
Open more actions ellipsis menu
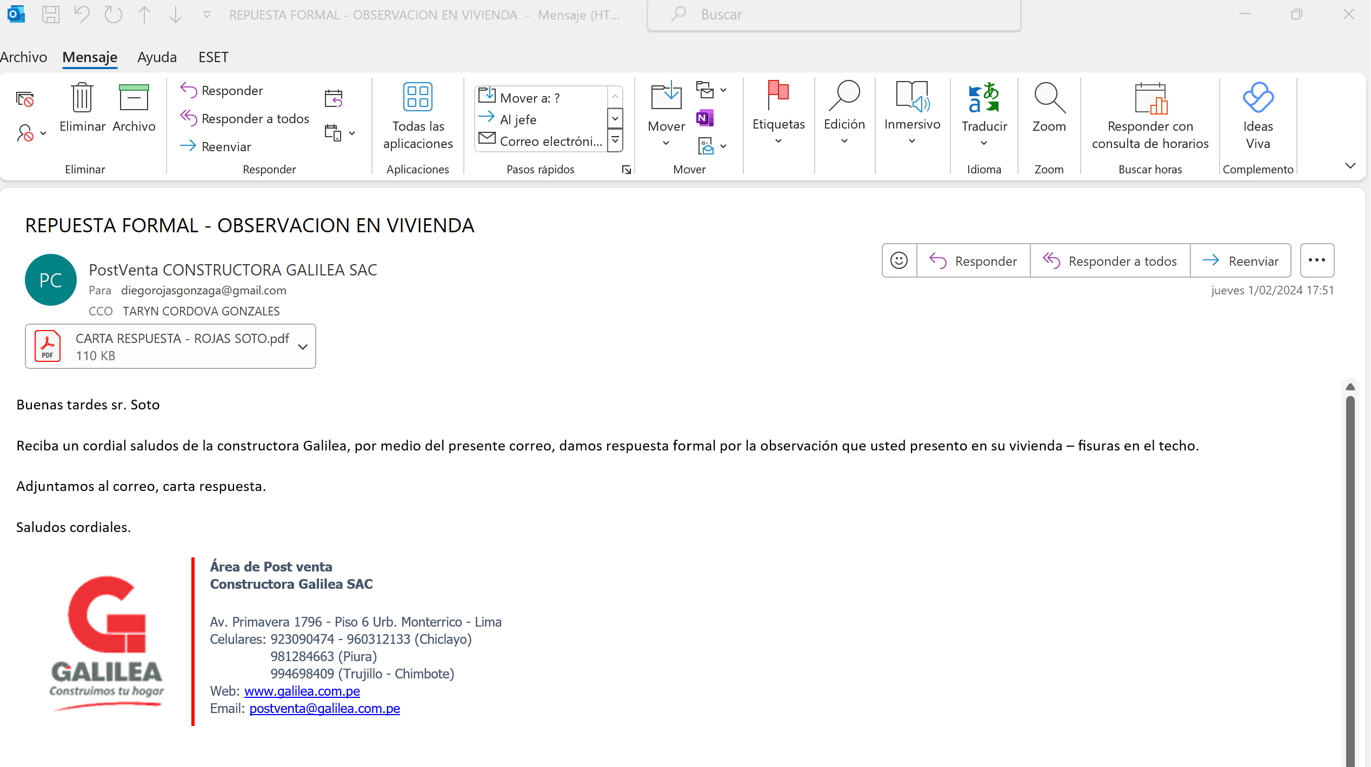[x=1317, y=260]
